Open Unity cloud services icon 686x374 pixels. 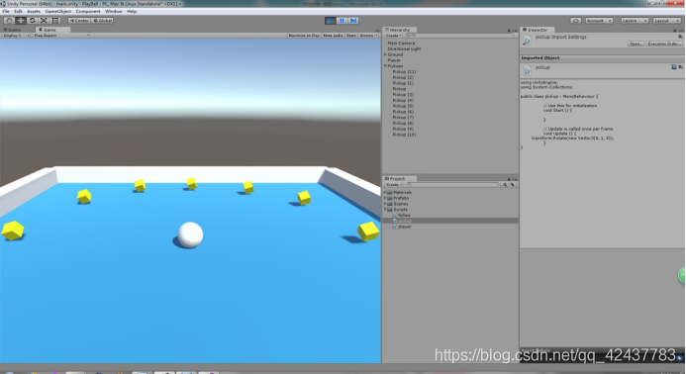click(x=576, y=21)
